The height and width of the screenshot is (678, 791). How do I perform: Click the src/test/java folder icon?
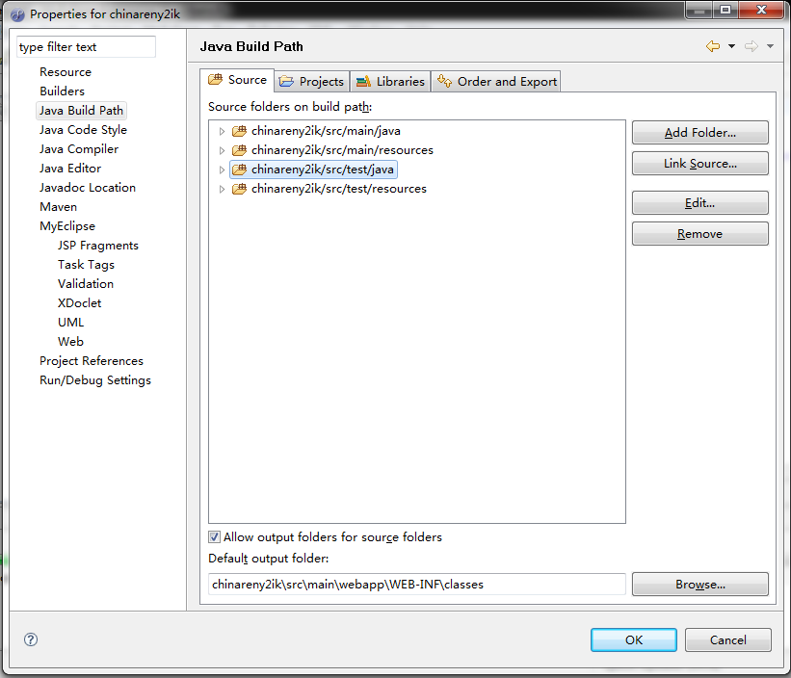239,169
